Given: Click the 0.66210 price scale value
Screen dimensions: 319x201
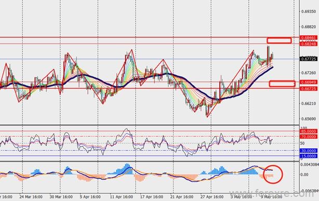Looking at the screenshot, I should [x=309, y=104].
